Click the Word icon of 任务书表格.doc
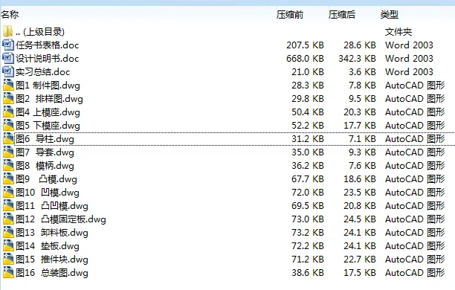Viewport: 455px width, 290px height. [8, 45]
